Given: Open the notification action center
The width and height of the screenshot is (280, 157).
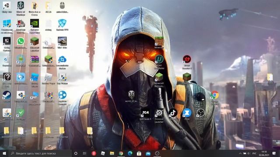Looking at the screenshot, I should [274, 153].
